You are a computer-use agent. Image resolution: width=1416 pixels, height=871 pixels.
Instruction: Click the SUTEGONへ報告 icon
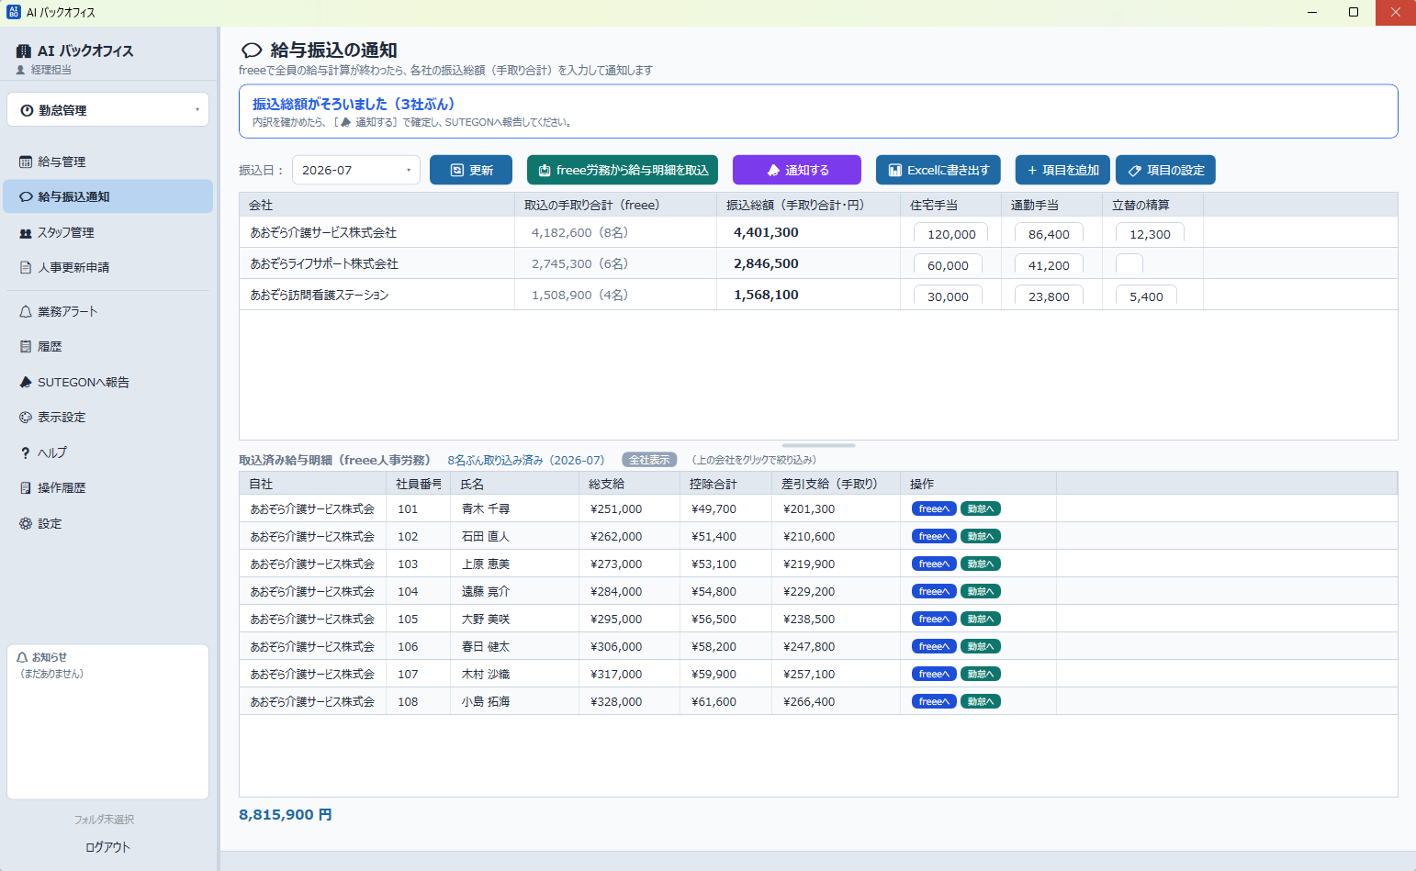26,382
